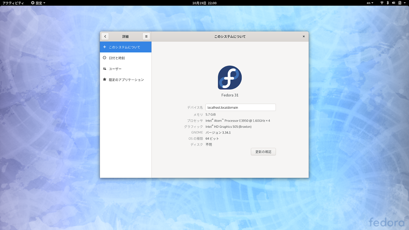Open アクティビティ overview
This screenshot has width=409, height=230.
tap(13, 3)
